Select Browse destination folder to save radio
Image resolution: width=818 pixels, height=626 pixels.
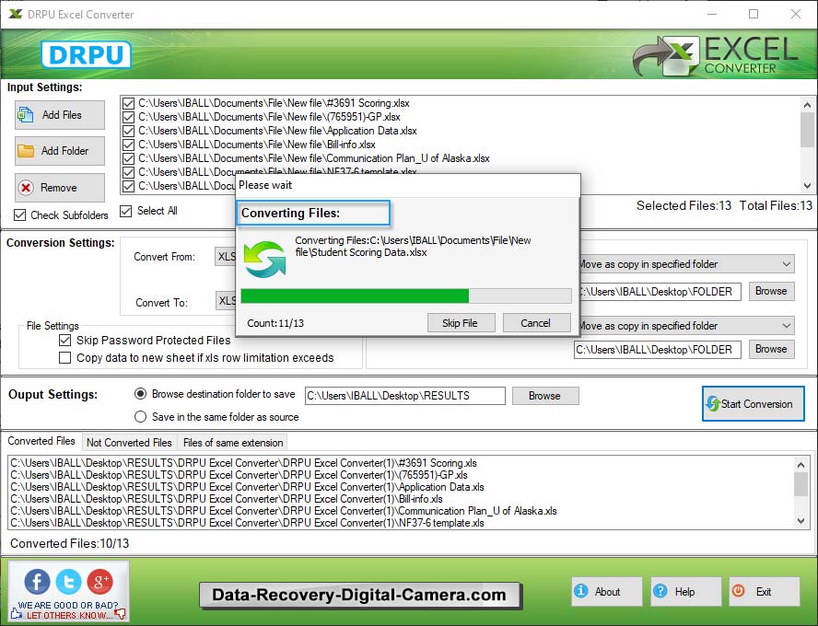140,394
